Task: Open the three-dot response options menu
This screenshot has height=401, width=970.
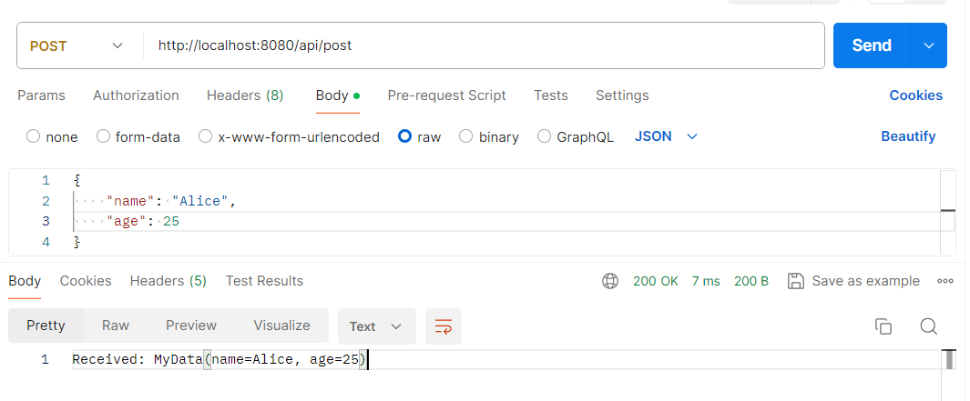Action: 945,281
